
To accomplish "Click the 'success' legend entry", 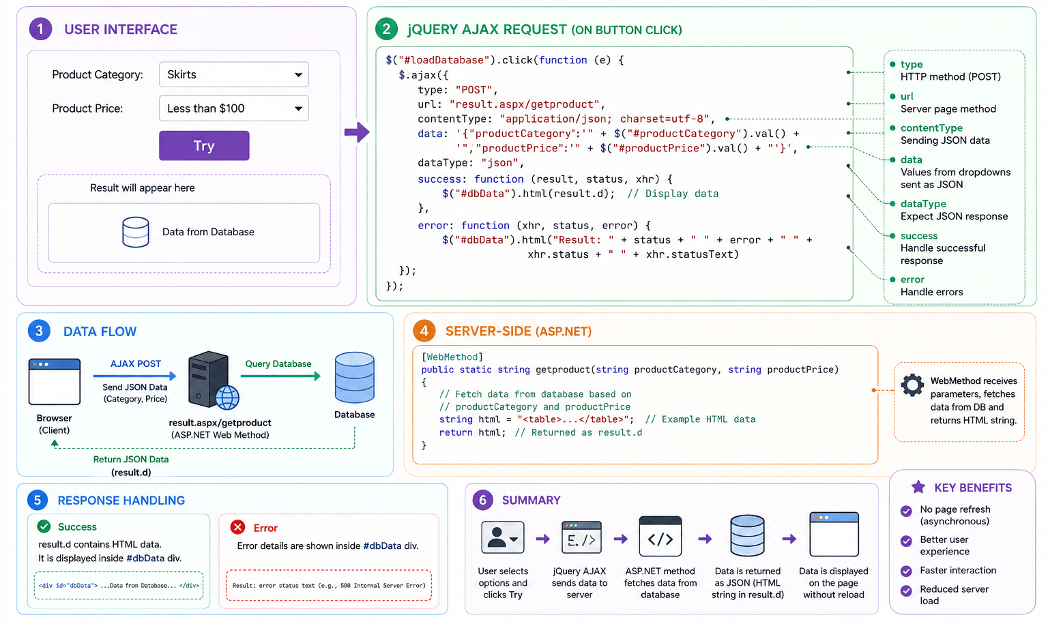I will click(x=942, y=248).
